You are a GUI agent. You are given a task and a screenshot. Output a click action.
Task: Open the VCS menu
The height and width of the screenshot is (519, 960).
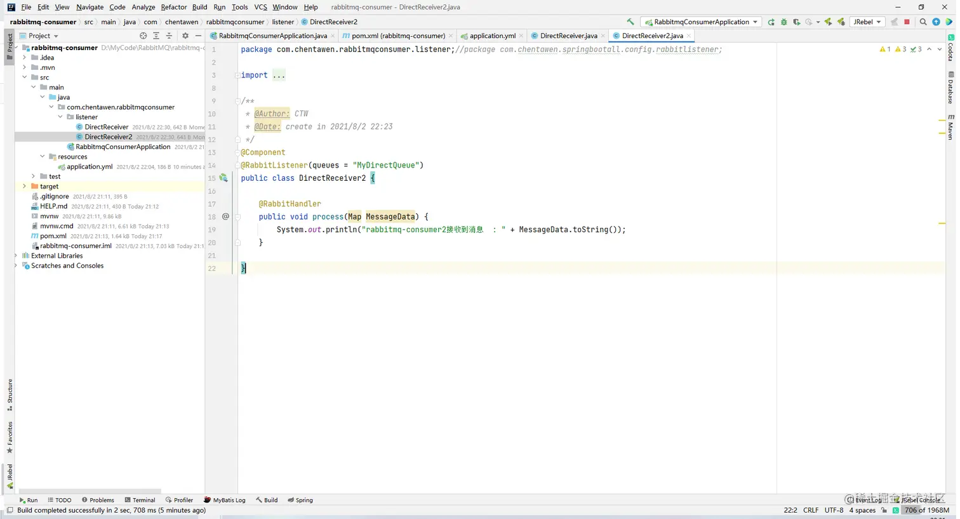point(260,7)
